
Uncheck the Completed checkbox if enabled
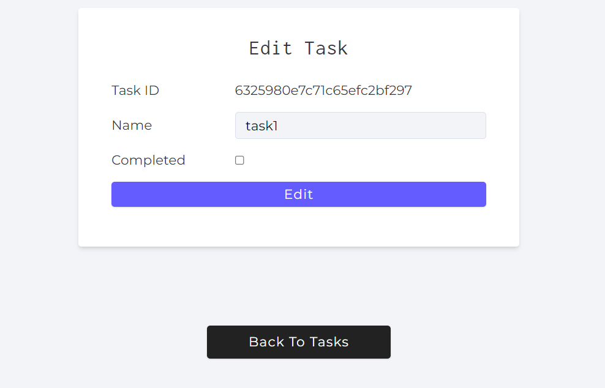239,160
